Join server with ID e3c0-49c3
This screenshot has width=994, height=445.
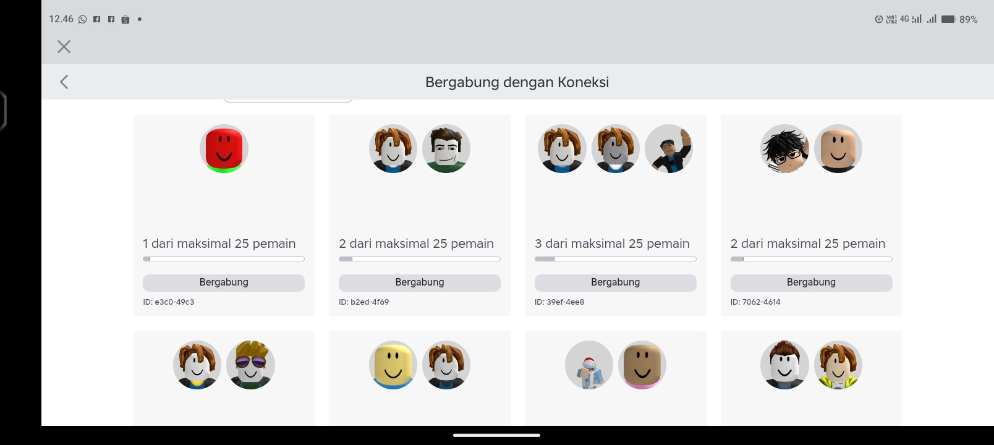point(224,282)
